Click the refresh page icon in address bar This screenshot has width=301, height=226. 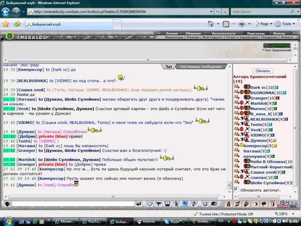[218, 12]
